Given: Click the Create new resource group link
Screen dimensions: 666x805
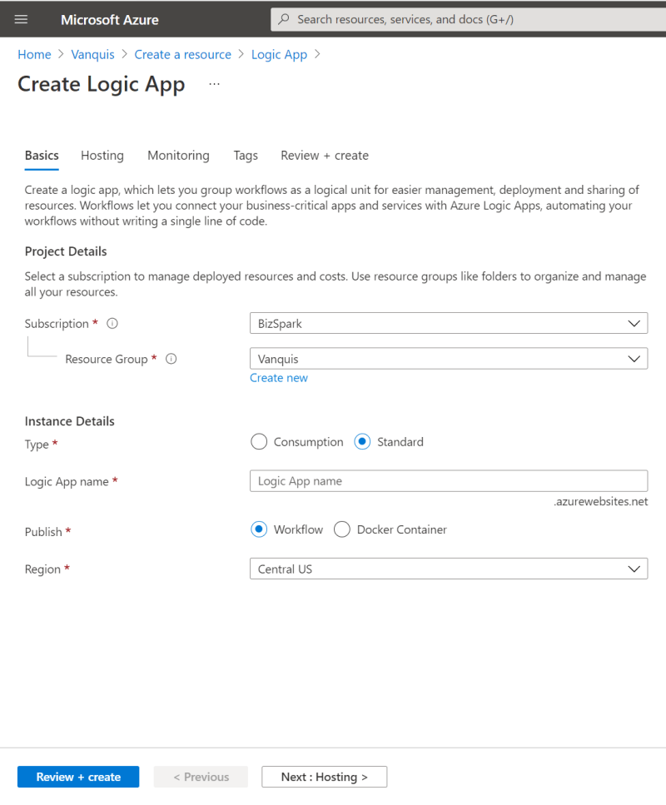Looking at the screenshot, I should click(279, 378).
